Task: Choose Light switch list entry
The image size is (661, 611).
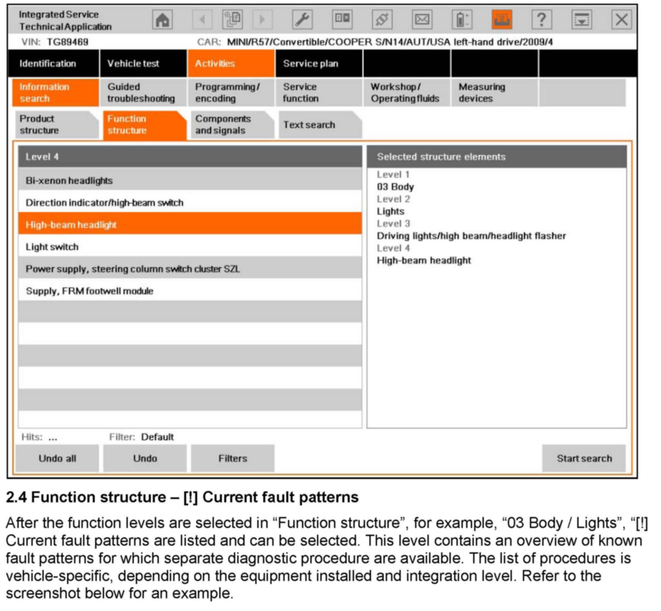Action: pos(190,247)
